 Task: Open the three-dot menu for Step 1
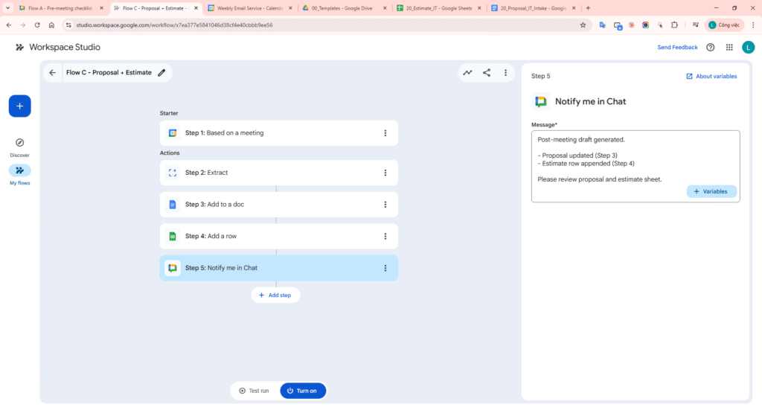tap(385, 133)
